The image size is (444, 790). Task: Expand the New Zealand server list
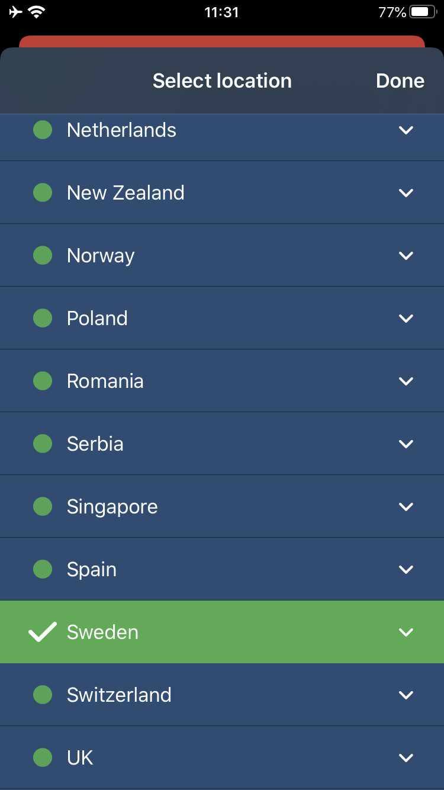406,192
